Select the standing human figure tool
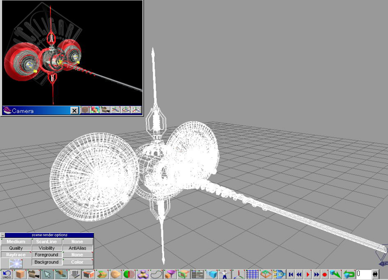 (x=225, y=274)
